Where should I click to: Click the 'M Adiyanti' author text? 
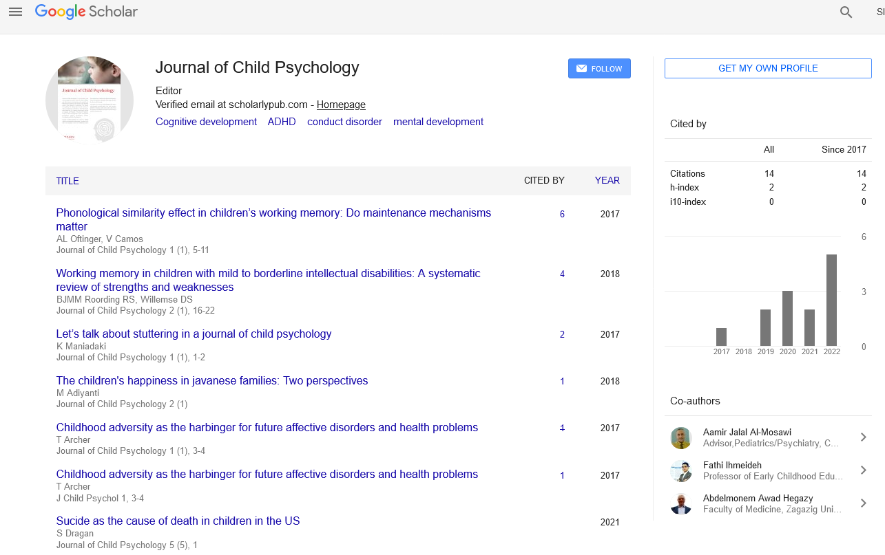[78, 393]
